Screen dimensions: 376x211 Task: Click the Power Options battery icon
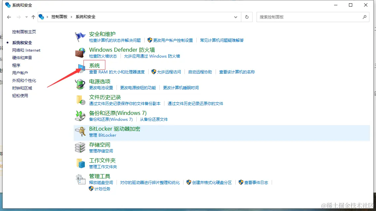[80, 84]
